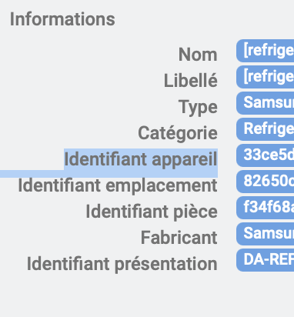294x317 pixels.
Task: Click the Nom value badge starting with [refrige
Action: pos(266,51)
